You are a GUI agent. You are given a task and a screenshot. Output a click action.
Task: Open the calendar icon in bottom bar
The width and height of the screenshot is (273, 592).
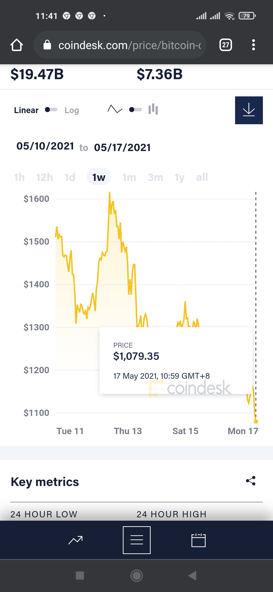click(198, 540)
